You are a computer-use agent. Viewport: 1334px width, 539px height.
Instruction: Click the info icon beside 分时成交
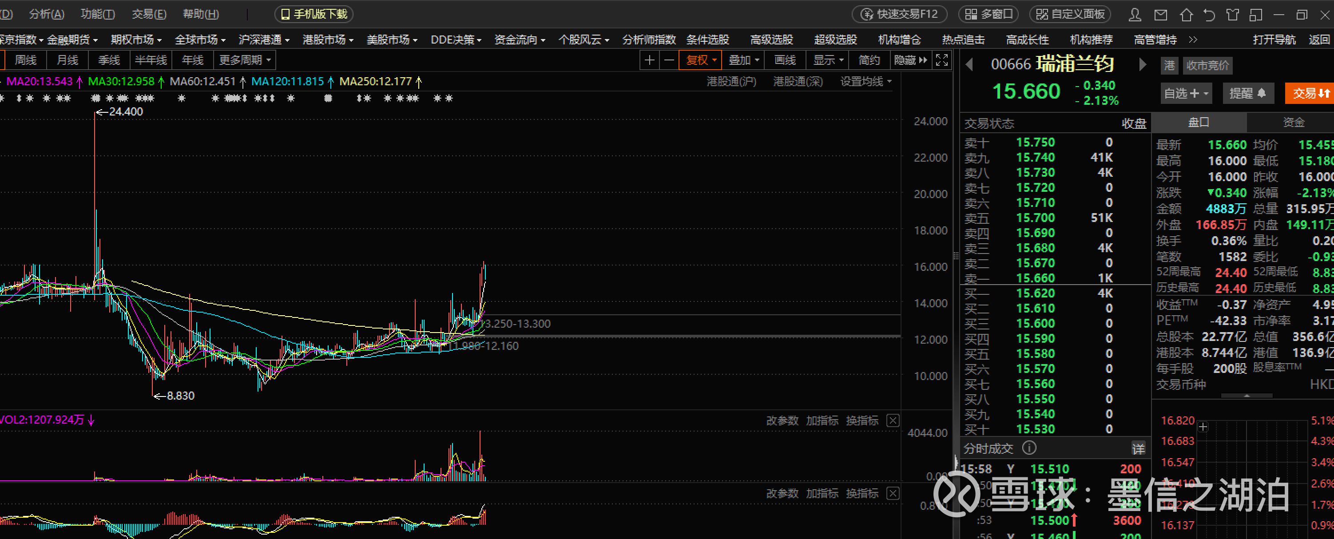1029,448
